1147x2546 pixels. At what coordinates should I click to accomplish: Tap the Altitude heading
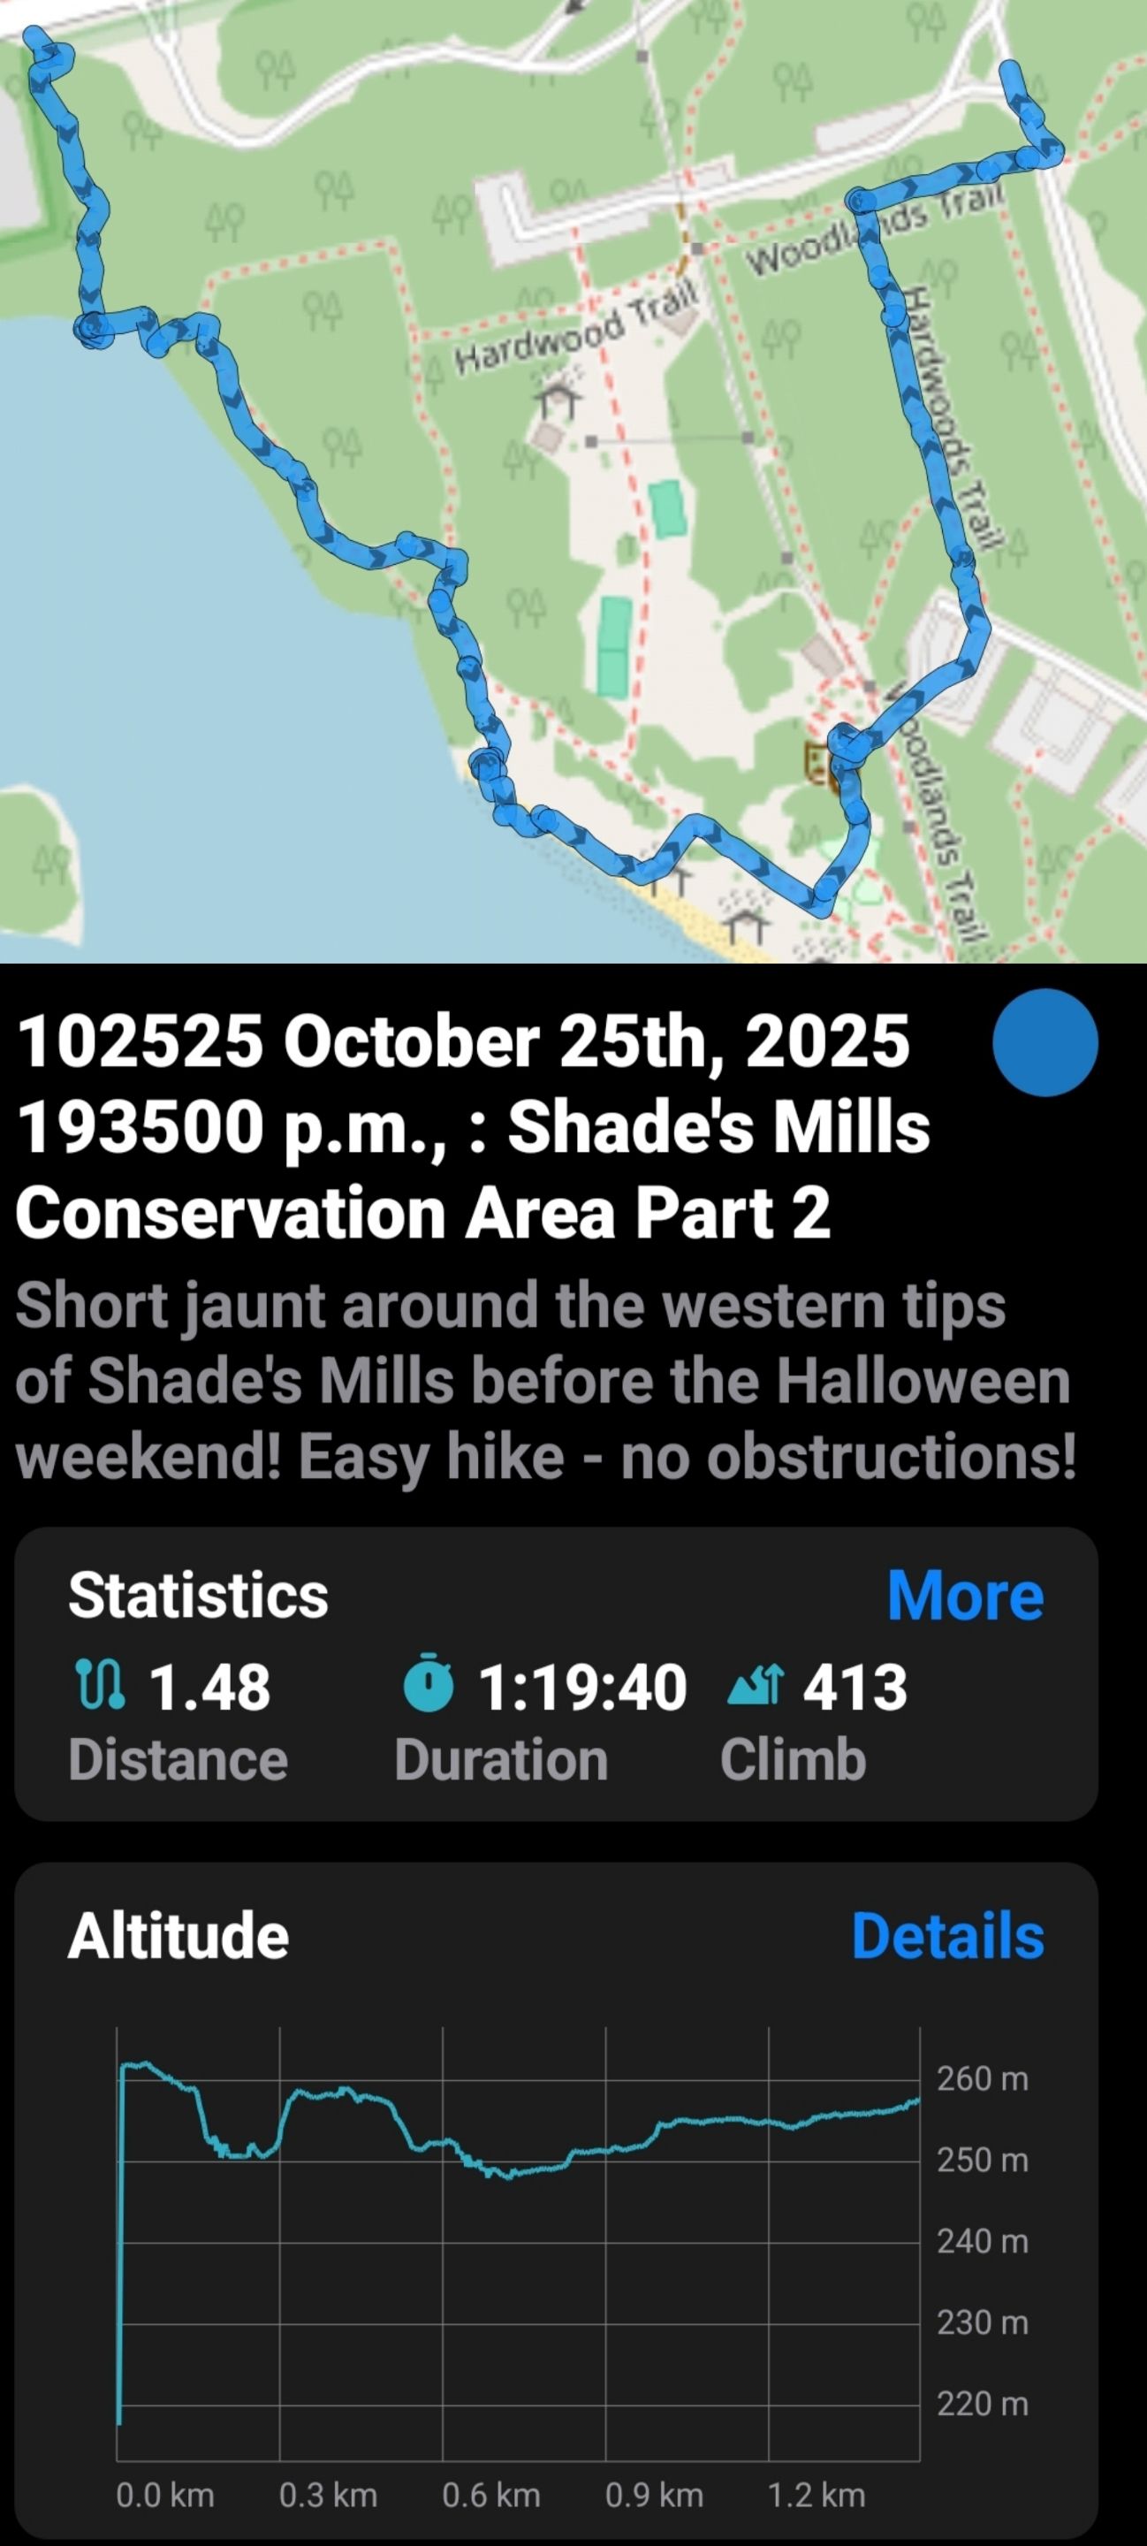(178, 1935)
